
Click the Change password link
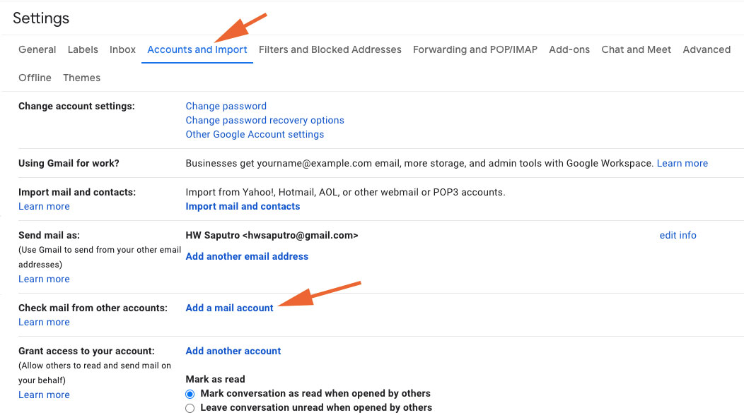click(x=226, y=106)
